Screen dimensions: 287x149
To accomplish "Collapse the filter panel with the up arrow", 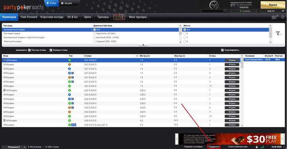I will coord(143,45).
